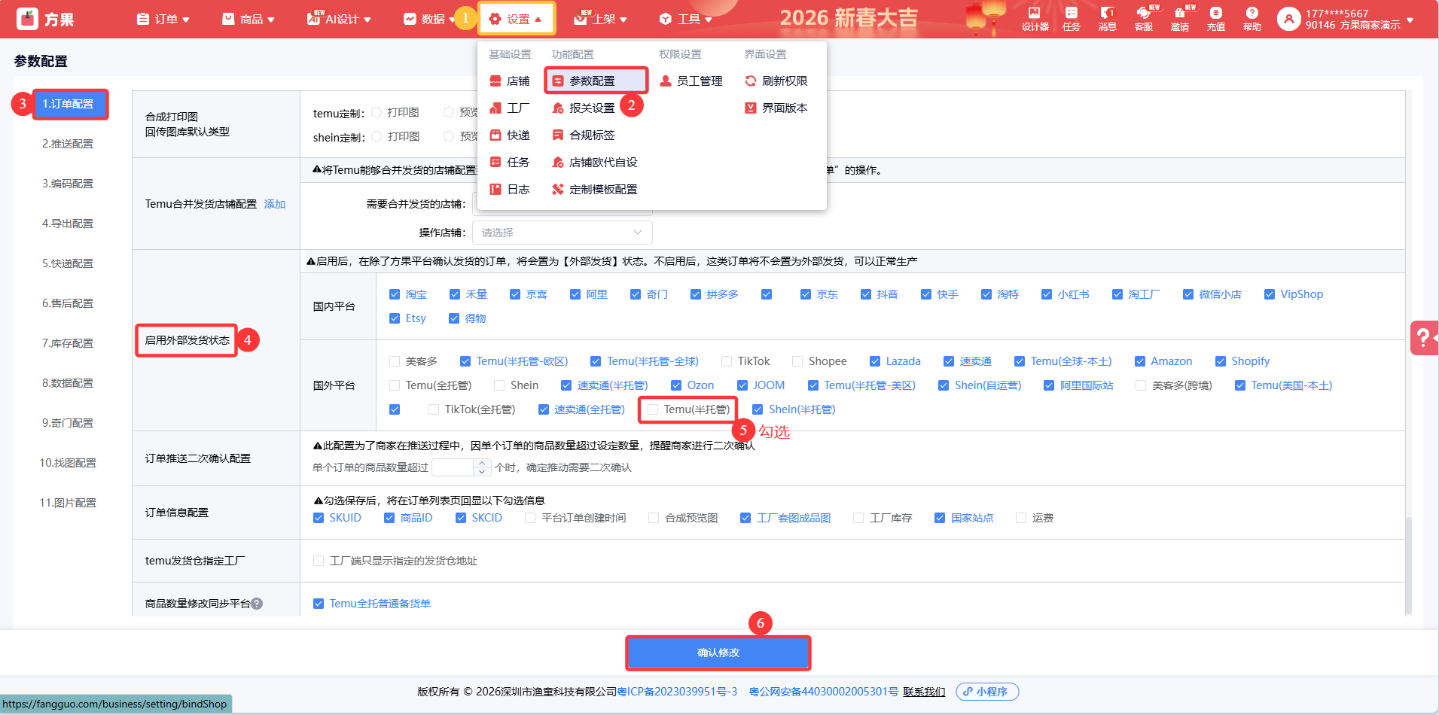
Task: Click the 邀请 invite icon
Action: point(1179,19)
